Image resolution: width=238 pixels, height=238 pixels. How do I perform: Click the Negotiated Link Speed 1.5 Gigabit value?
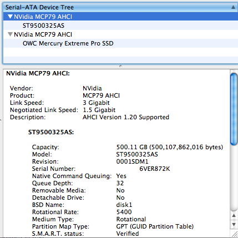point(99,110)
